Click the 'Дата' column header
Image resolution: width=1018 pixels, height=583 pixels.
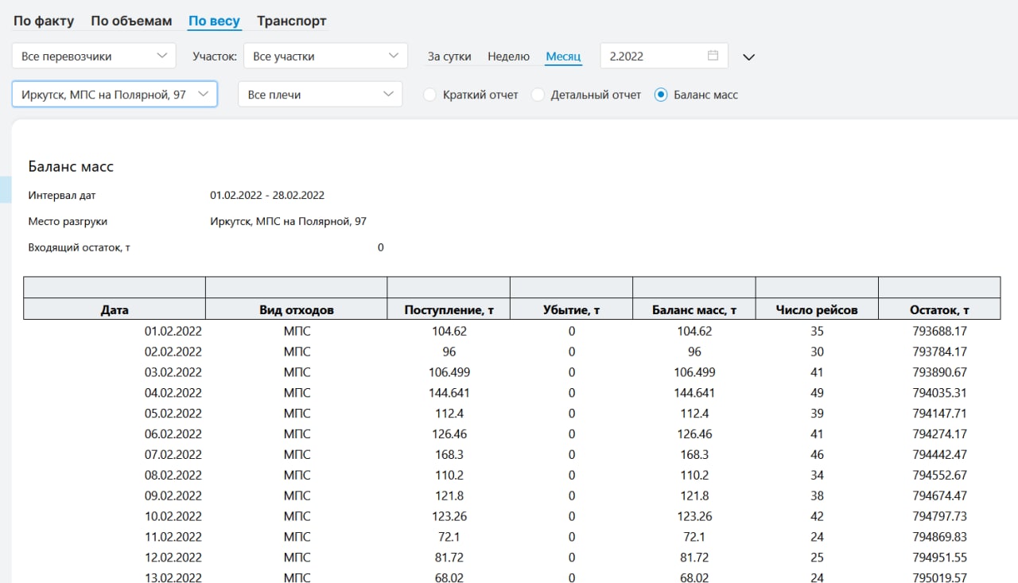115,310
